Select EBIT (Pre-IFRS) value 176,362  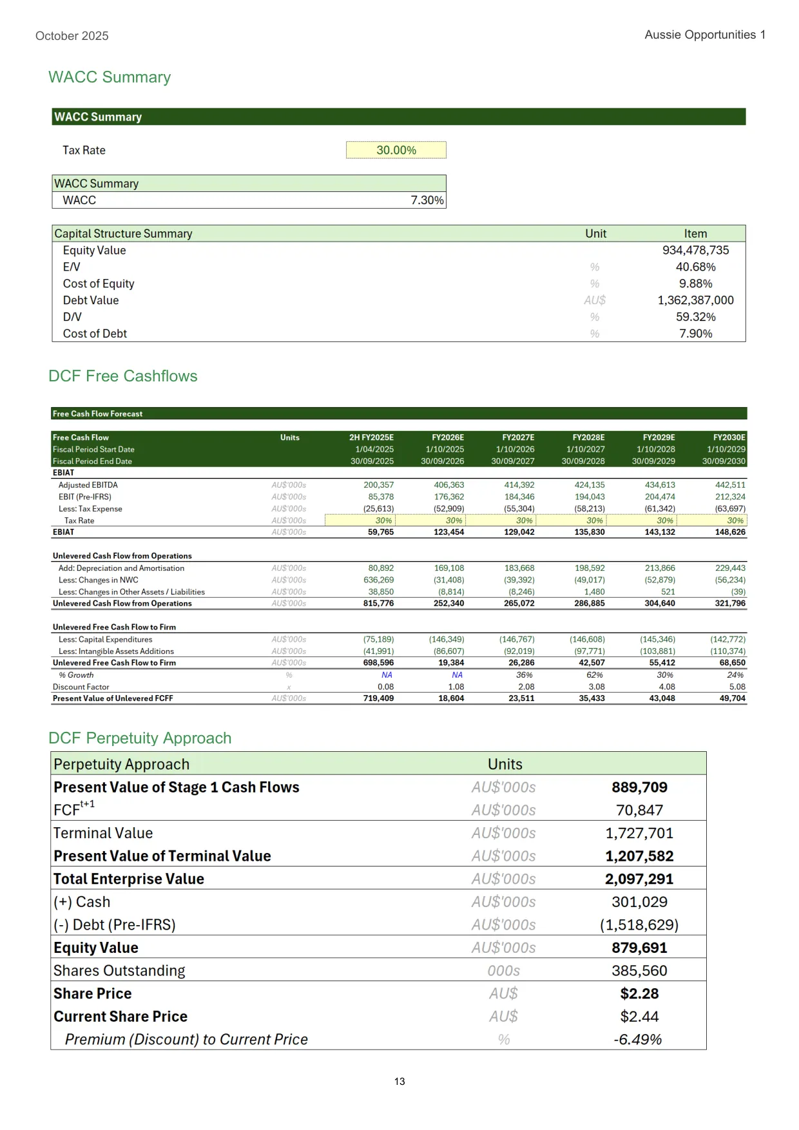tap(448, 497)
